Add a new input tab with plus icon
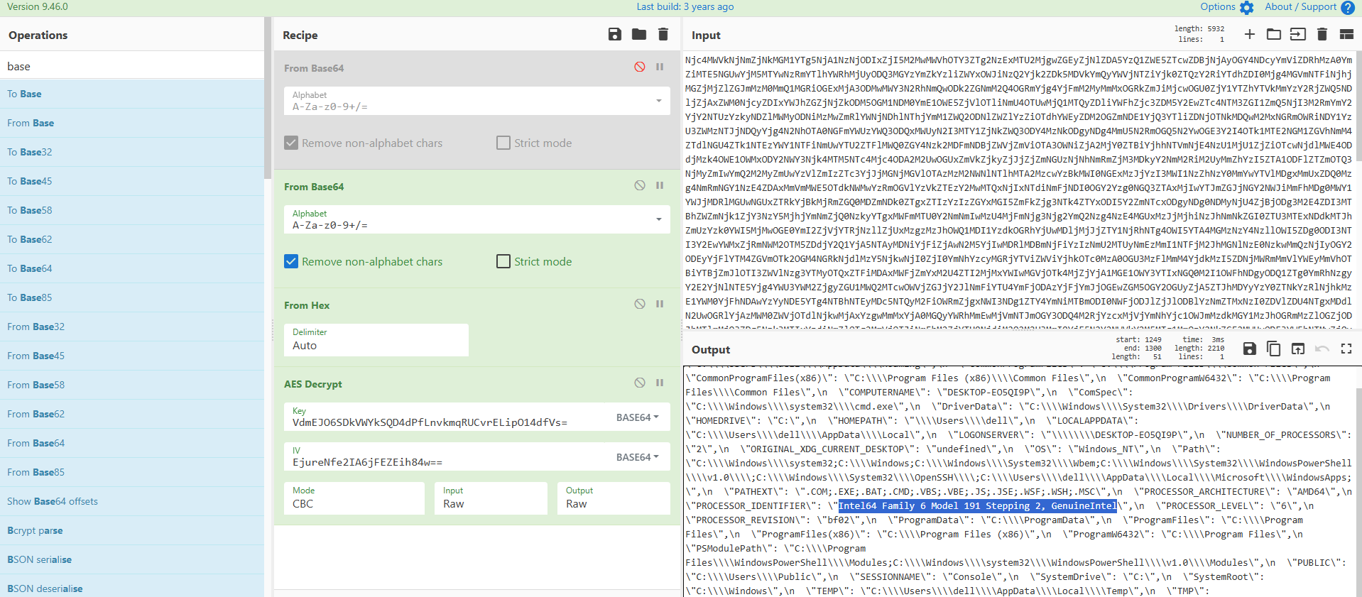 tap(1250, 34)
